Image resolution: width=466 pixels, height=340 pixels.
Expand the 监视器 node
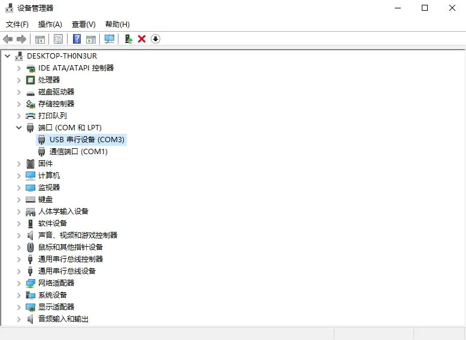click(x=19, y=188)
